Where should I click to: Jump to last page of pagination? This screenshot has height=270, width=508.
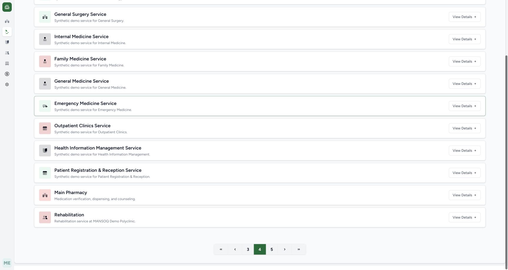coord(299,249)
